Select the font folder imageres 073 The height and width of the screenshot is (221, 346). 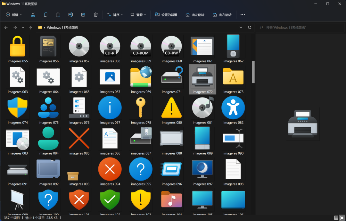pos(233,77)
